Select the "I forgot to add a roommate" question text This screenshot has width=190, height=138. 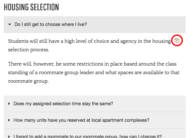click(x=88, y=136)
